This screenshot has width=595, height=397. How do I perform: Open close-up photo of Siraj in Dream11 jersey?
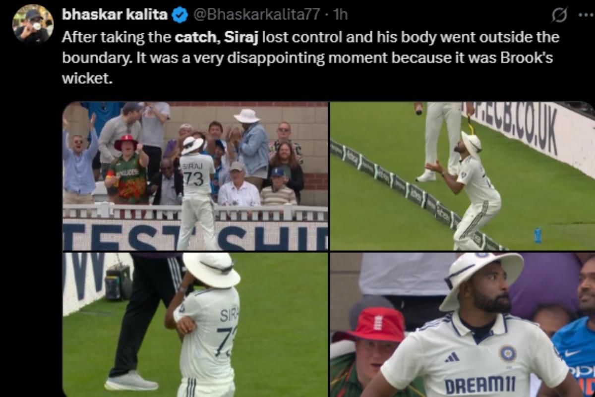[462, 325]
